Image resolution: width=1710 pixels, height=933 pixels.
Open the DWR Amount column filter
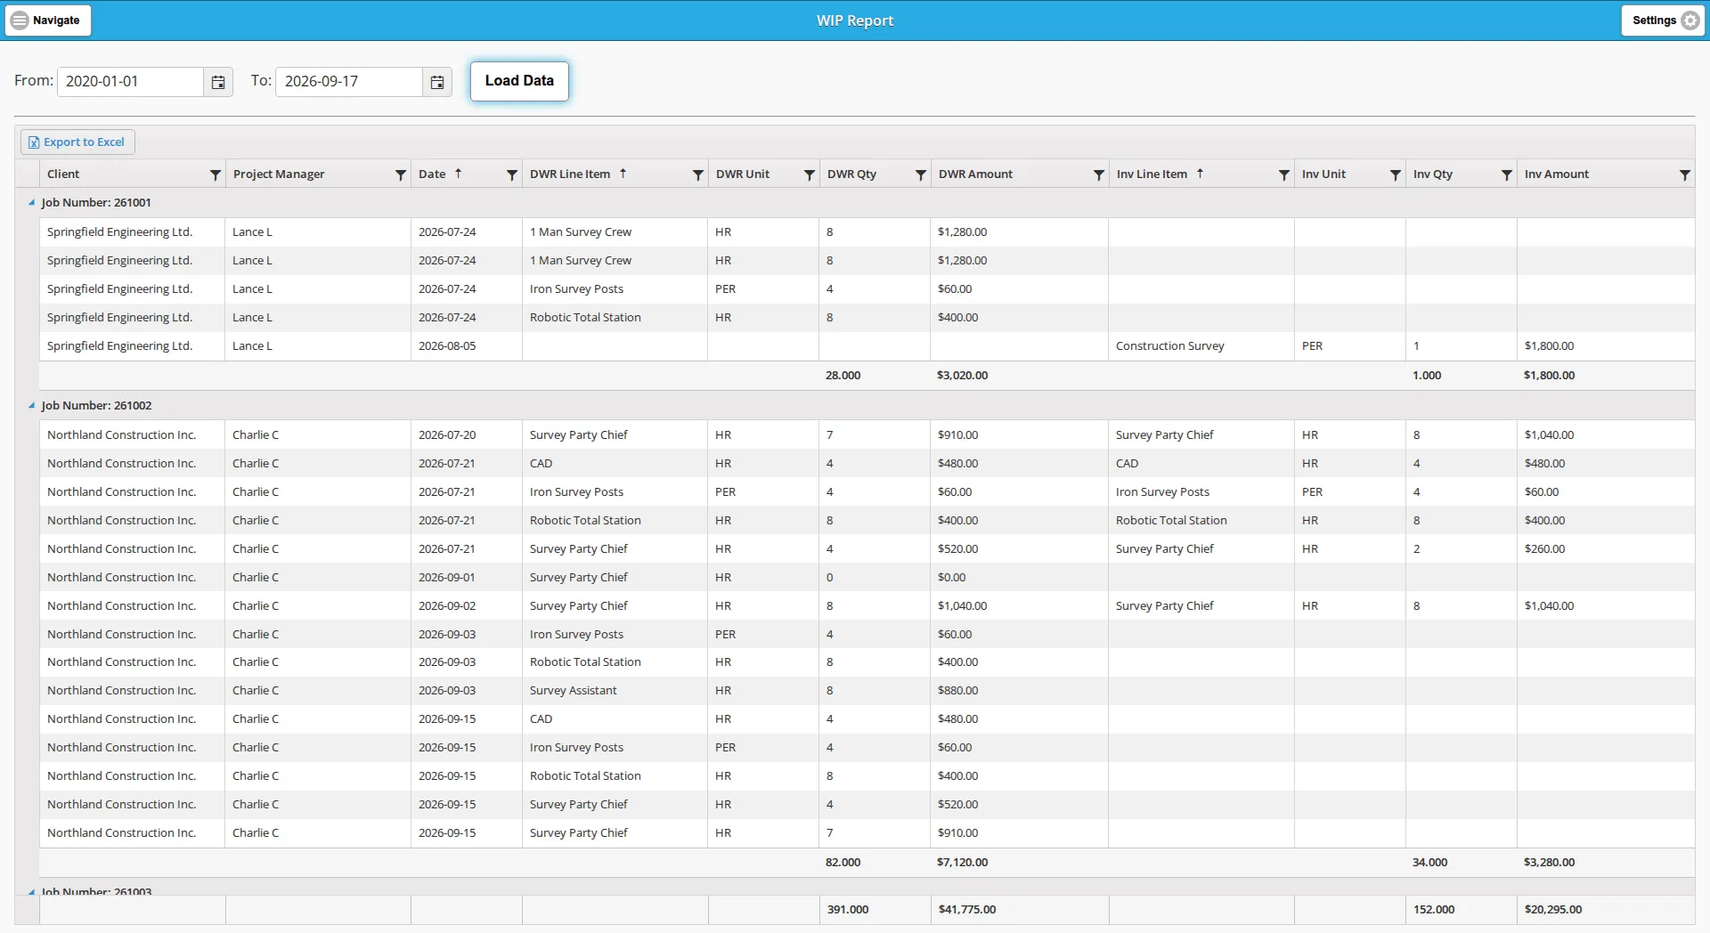click(1099, 174)
